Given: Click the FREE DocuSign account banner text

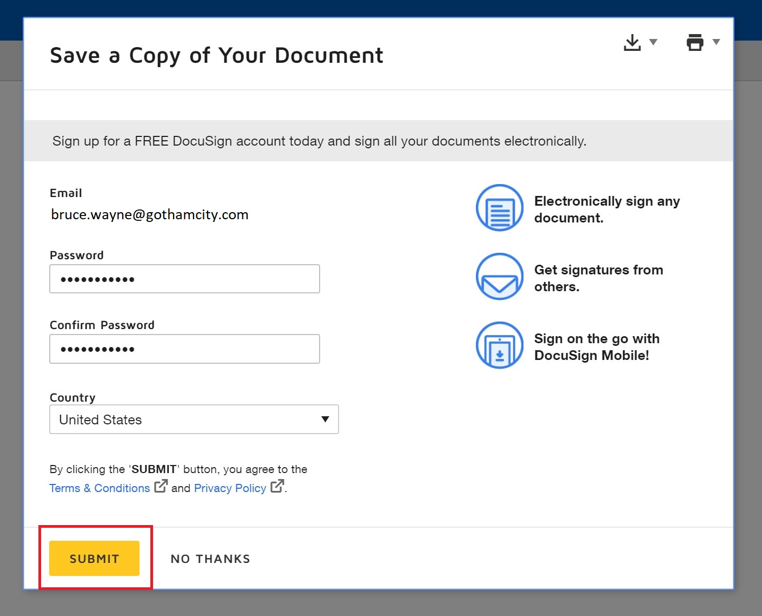Looking at the screenshot, I should click(x=319, y=141).
